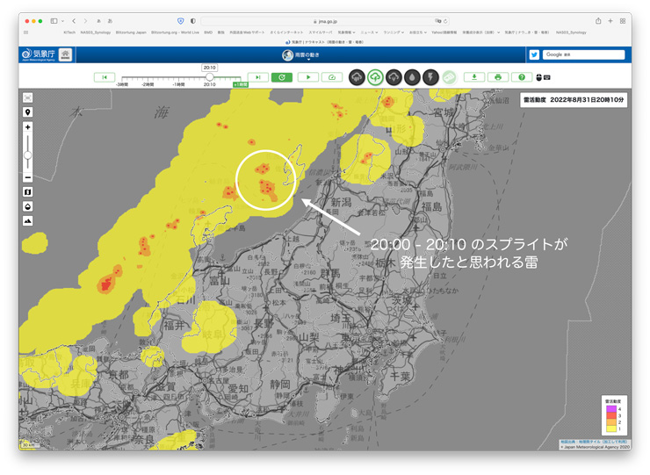Screen dimensions: 650x475
Task: Select the lightning activity layer icon
Action: pyautogui.click(x=430, y=77)
